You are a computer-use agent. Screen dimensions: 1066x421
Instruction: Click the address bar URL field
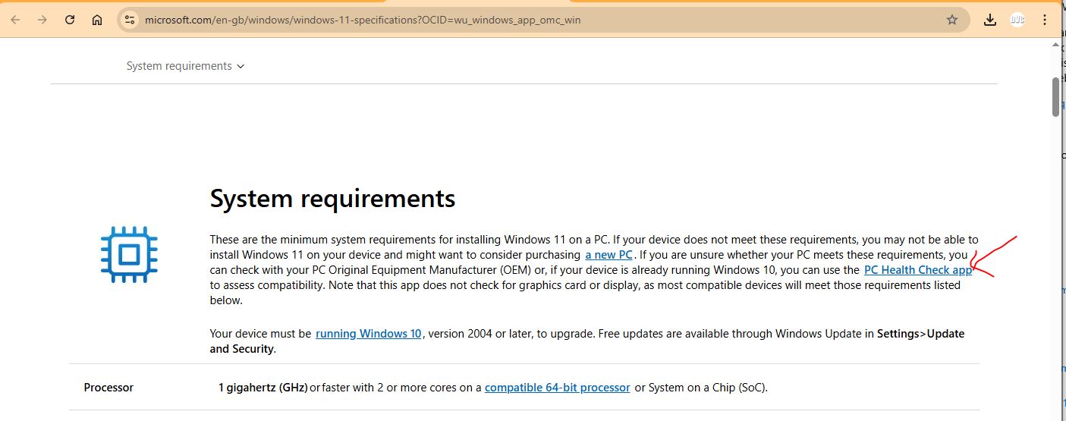[x=542, y=20]
